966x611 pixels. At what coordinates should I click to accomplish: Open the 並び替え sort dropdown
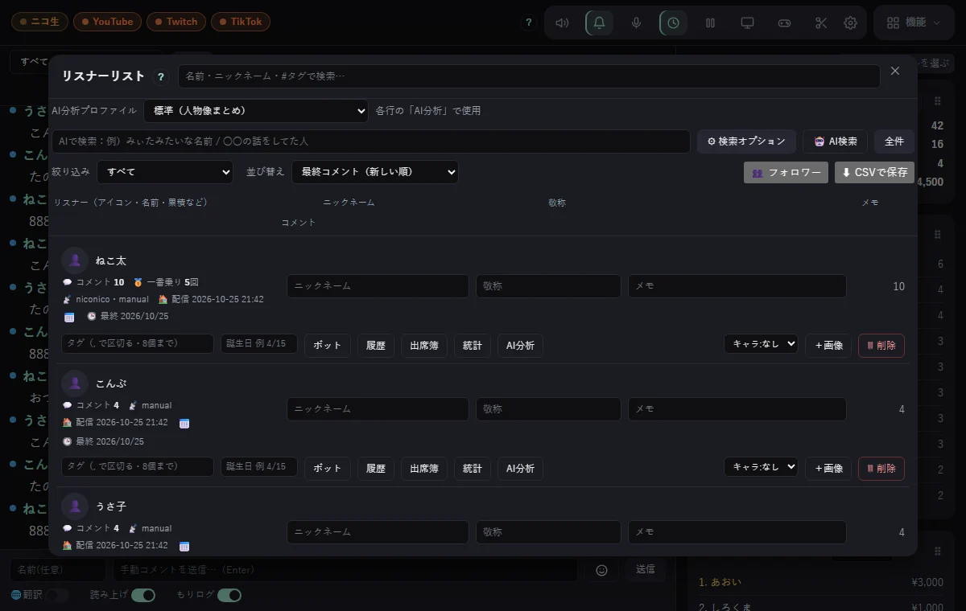[375, 172]
